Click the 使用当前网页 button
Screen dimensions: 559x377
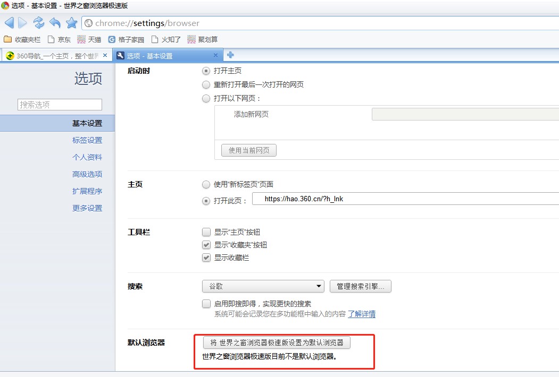(248, 150)
